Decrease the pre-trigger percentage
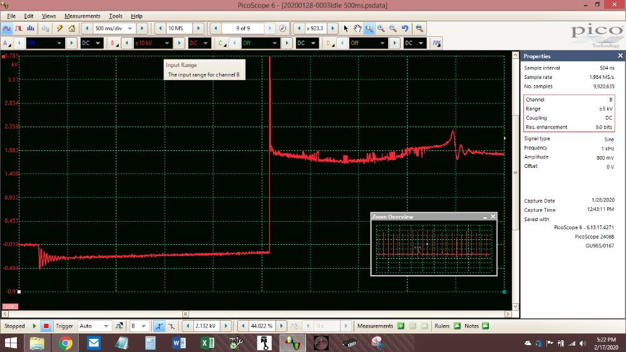626x352 pixels. 243,326
